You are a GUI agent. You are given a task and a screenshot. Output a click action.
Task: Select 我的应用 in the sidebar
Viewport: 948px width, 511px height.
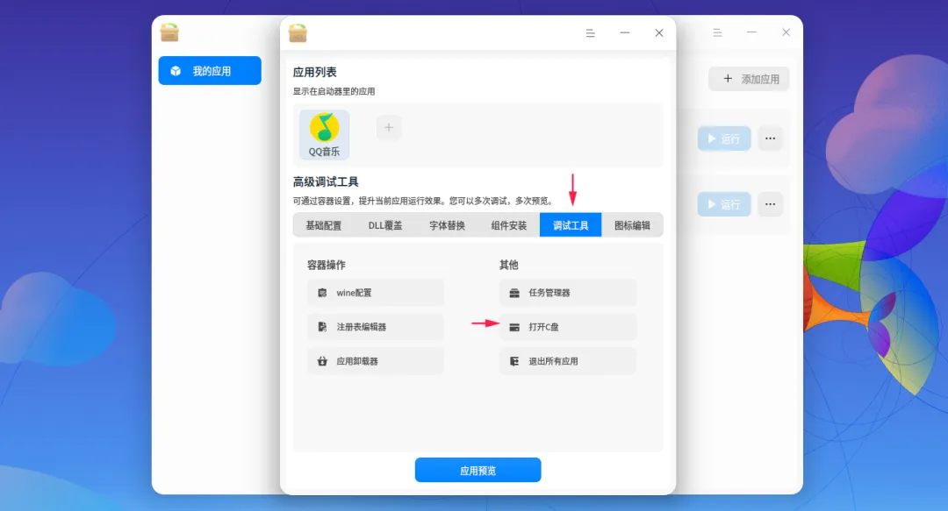click(x=210, y=71)
